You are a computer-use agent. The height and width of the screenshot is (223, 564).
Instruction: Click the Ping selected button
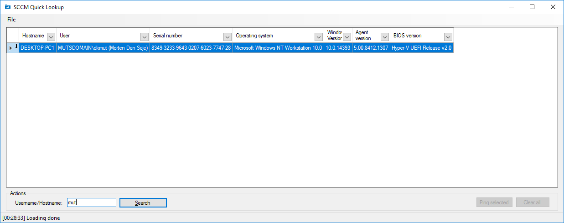pyautogui.click(x=494, y=202)
